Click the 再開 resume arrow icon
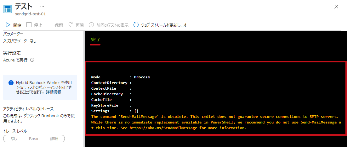This screenshot has height=147, width=347. (71, 25)
